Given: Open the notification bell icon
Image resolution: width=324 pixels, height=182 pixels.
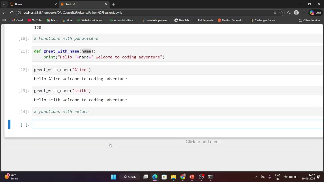Looking at the screenshot, I should 318,177.
